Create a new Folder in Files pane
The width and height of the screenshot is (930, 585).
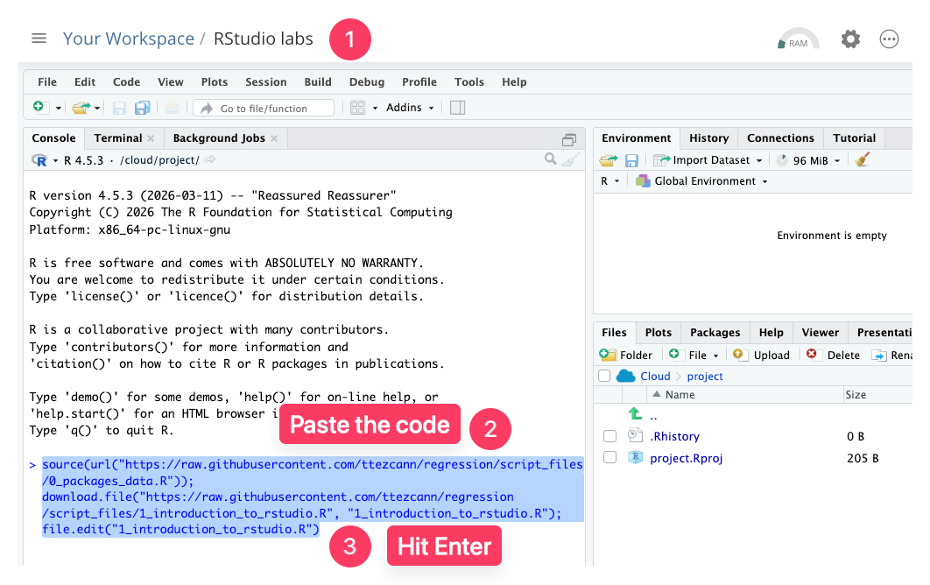[626, 355]
